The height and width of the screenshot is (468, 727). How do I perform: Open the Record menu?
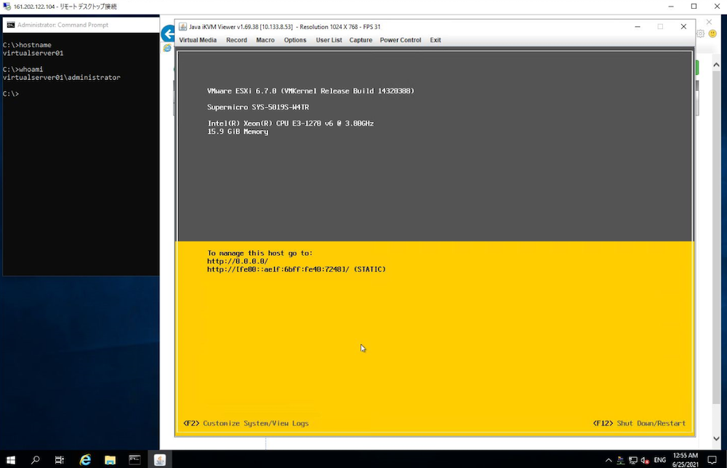[x=236, y=40]
